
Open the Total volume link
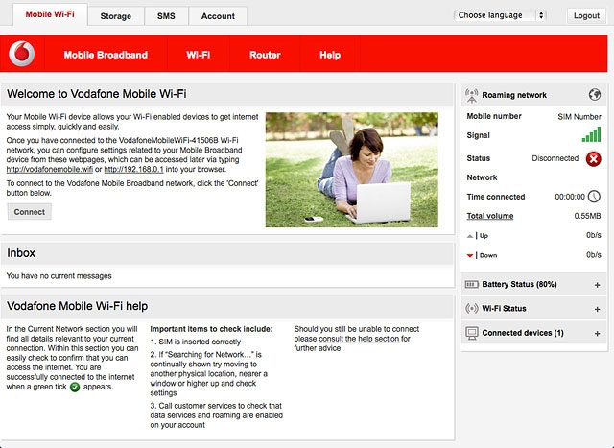(x=490, y=216)
